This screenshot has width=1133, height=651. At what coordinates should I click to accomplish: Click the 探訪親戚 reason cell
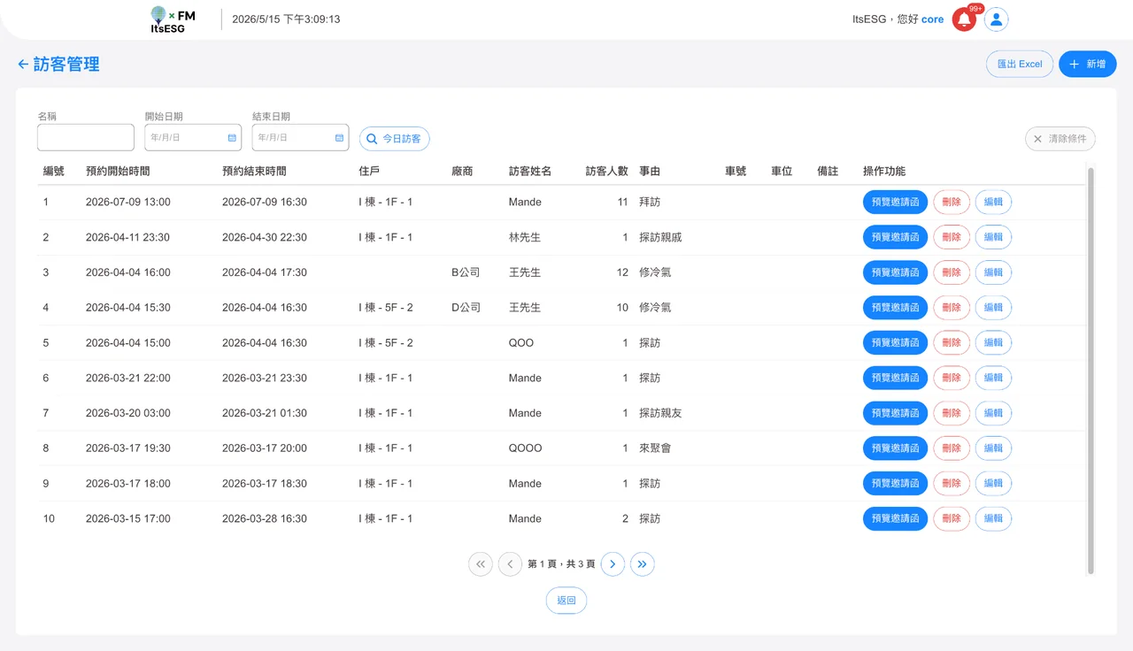pyautogui.click(x=660, y=237)
